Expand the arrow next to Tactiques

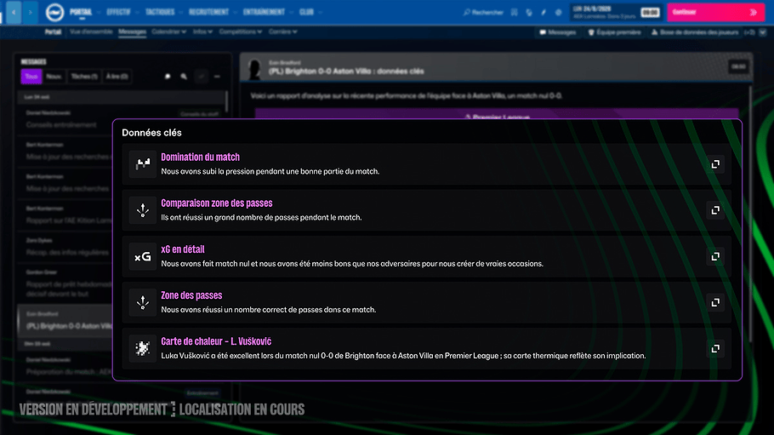point(180,13)
